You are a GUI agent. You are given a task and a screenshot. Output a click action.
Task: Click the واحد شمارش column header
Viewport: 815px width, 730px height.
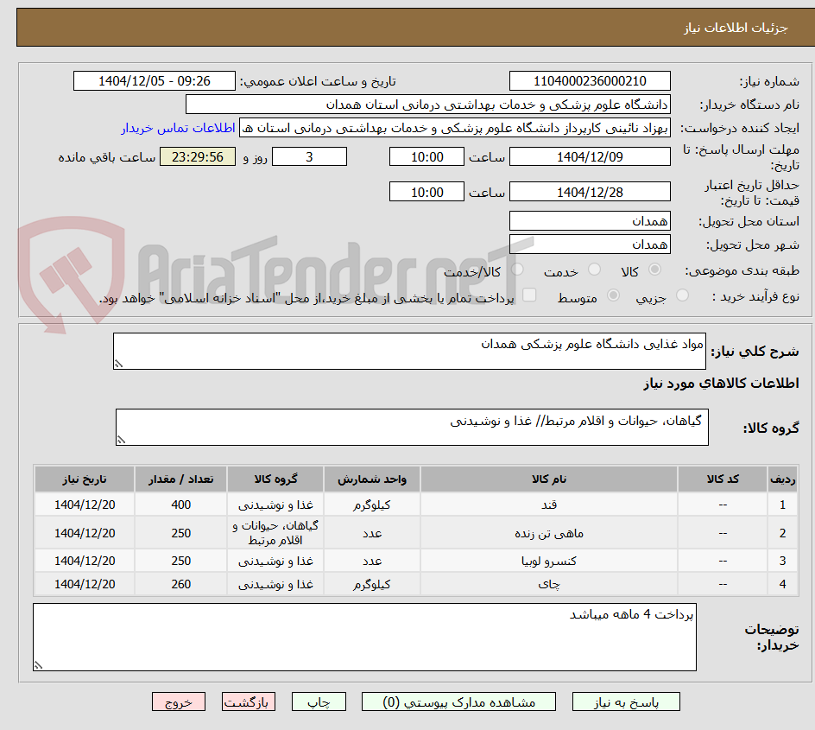[x=372, y=479]
